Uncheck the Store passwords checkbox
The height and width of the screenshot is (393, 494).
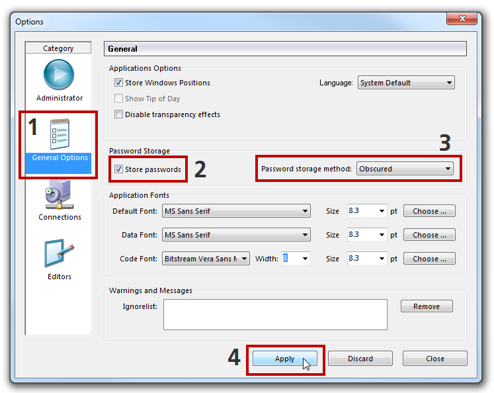(x=118, y=169)
